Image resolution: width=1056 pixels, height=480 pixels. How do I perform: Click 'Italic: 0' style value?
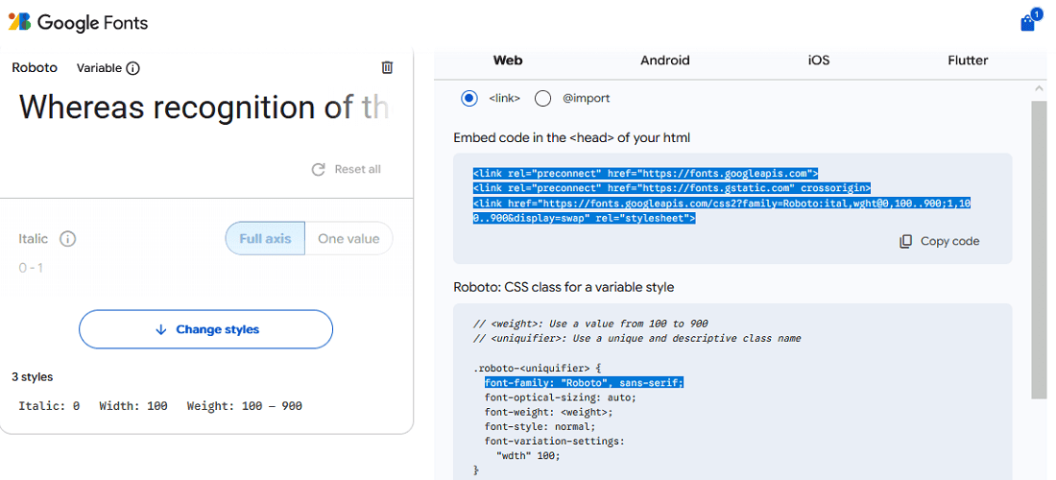(49, 406)
